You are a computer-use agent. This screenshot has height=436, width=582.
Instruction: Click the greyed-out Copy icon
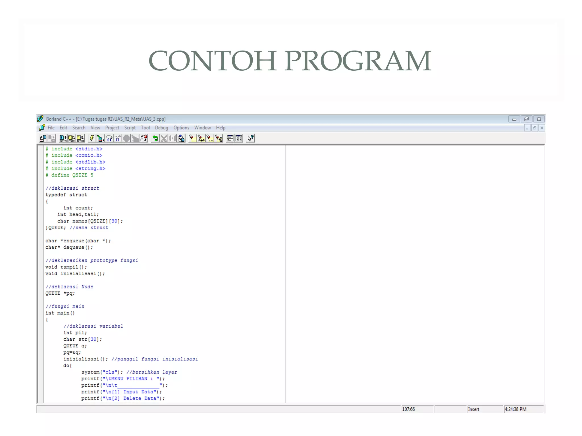pos(172,138)
